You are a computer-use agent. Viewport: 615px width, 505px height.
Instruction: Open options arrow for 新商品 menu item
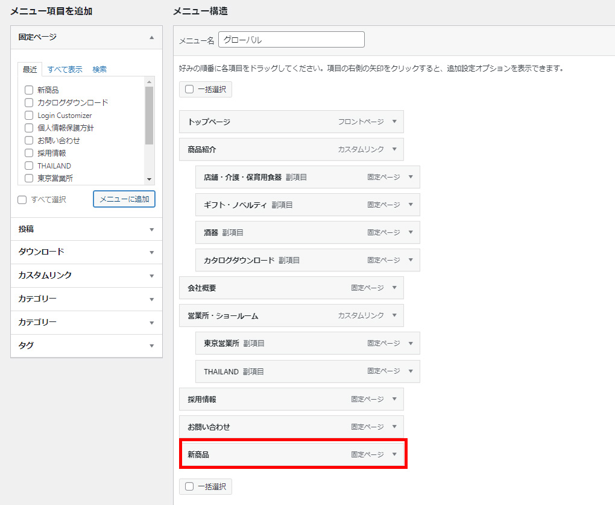pyautogui.click(x=394, y=454)
